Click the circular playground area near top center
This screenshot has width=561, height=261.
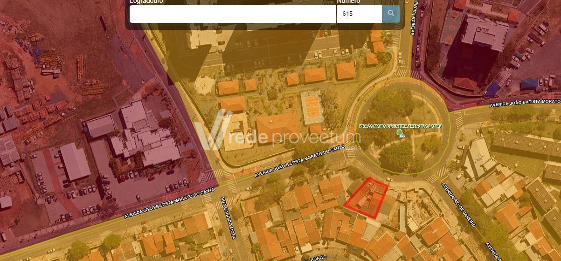click(x=204, y=85)
